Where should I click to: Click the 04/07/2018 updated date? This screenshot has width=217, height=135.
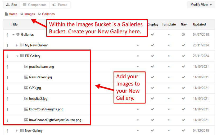click(x=201, y=35)
